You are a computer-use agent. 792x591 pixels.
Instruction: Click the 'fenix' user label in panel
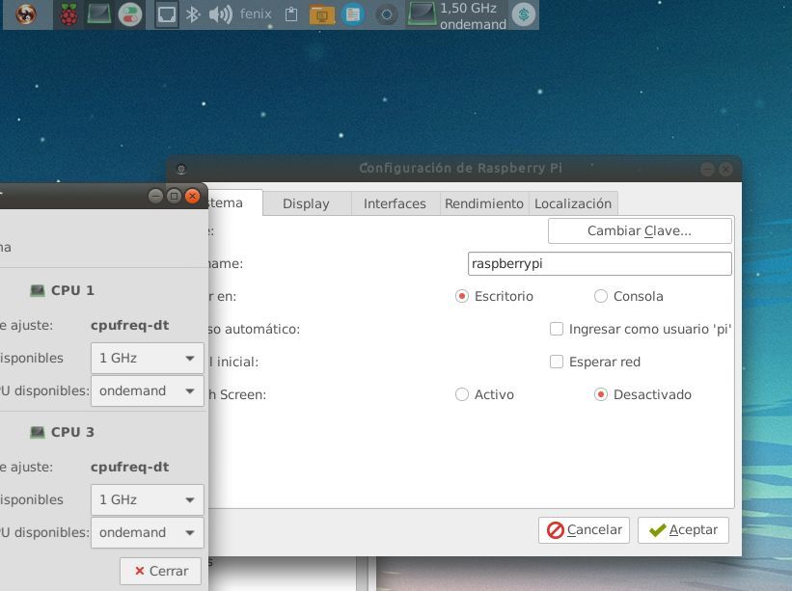click(256, 14)
